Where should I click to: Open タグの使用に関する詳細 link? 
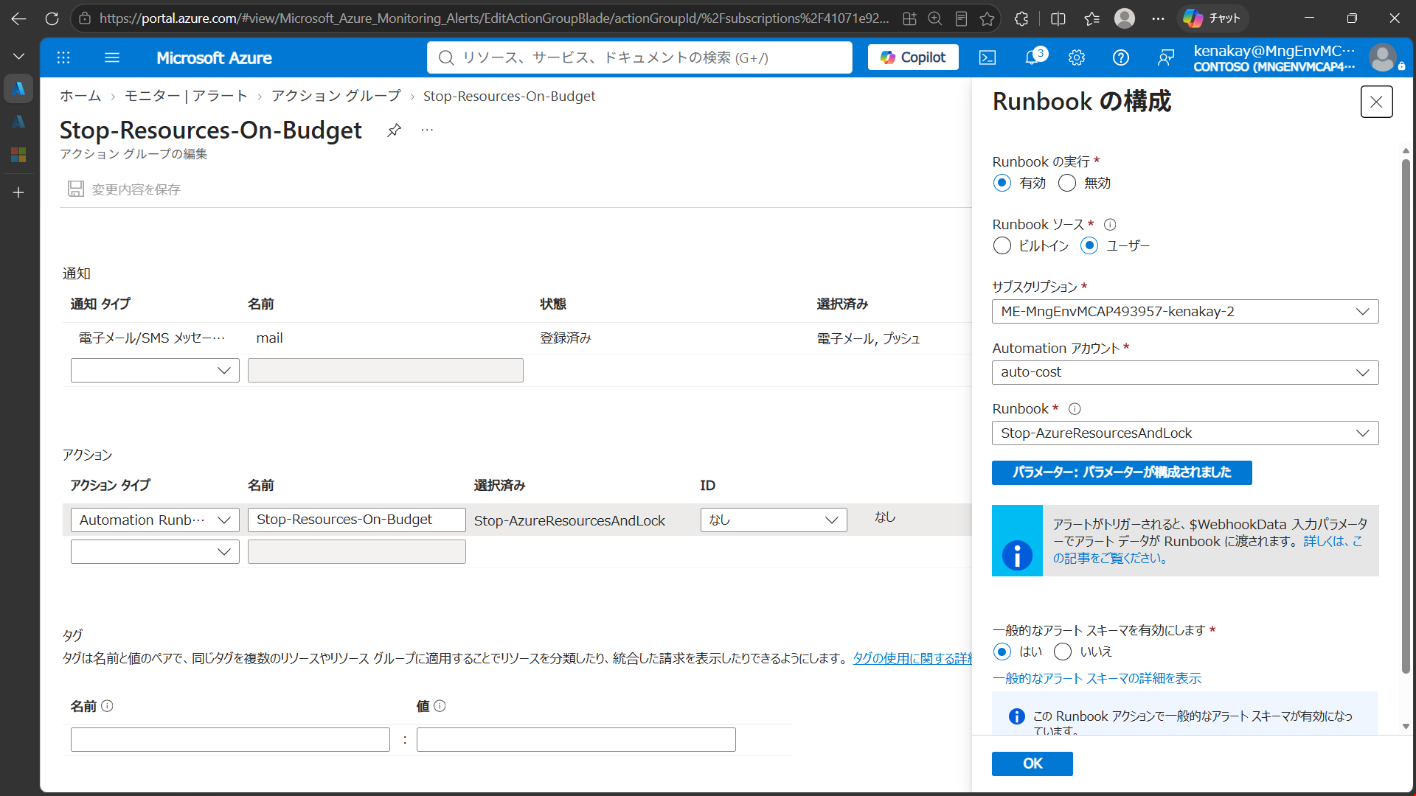click(x=912, y=658)
